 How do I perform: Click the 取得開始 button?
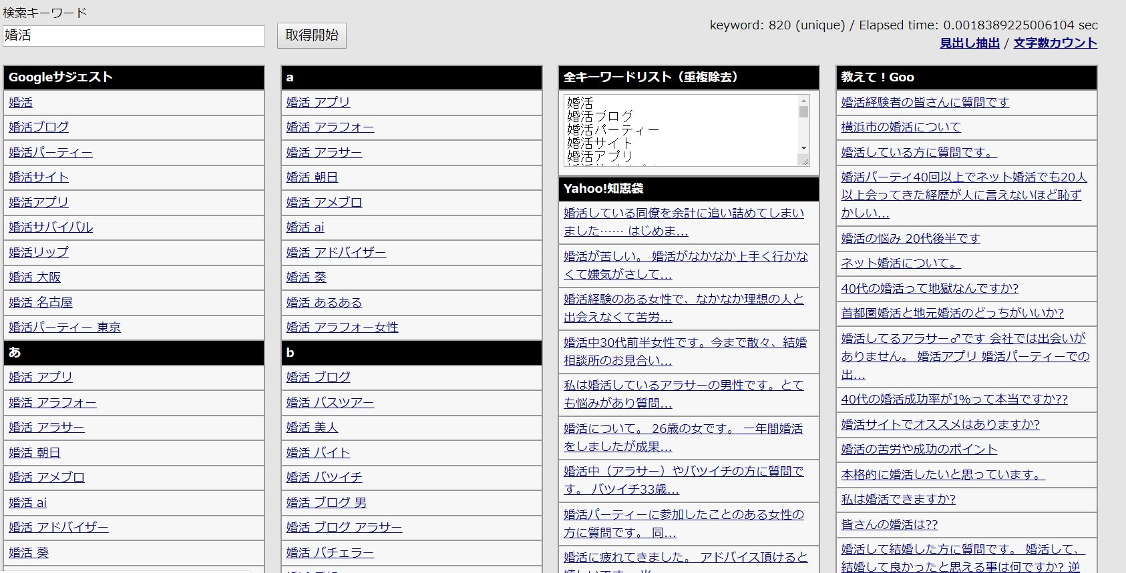tap(311, 35)
